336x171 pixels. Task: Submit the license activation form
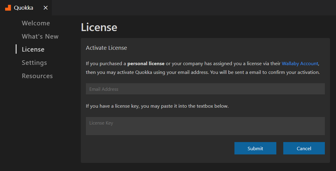255,148
